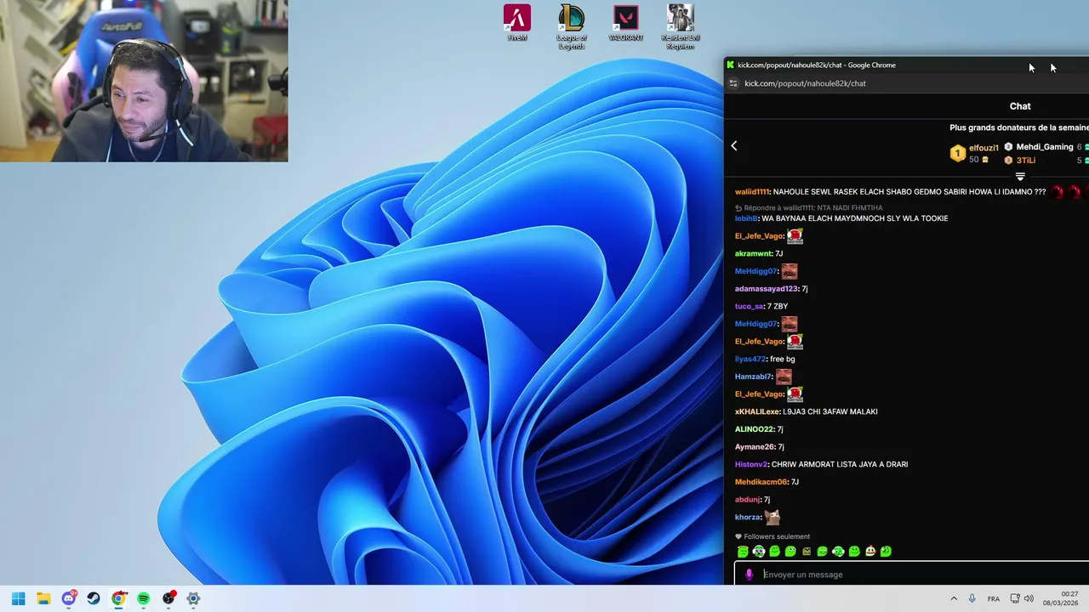Click username Hamzabl7 in chat

pyautogui.click(x=753, y=377)
